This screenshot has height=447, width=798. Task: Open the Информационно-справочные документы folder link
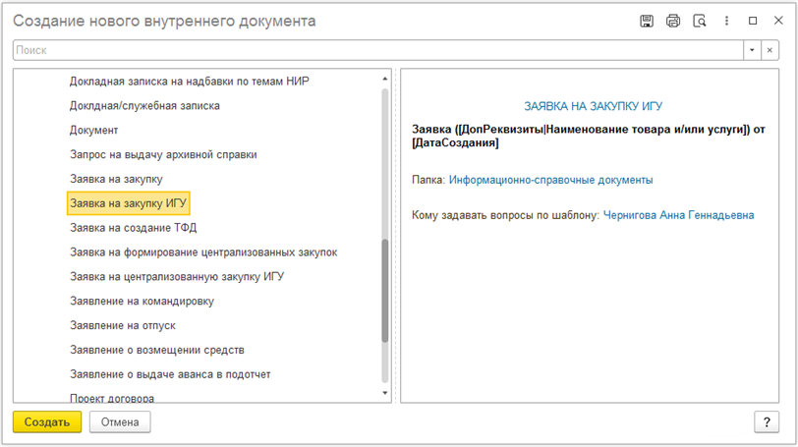(550, 180)
